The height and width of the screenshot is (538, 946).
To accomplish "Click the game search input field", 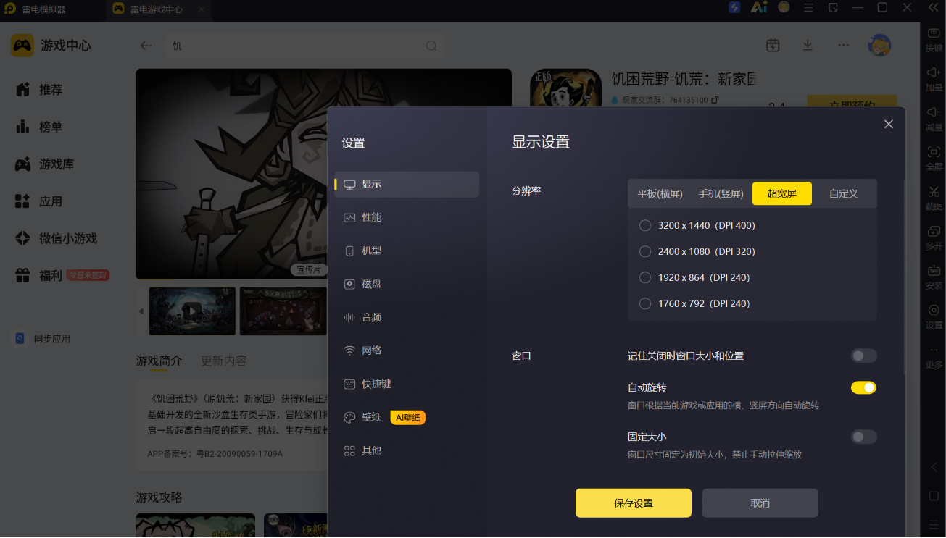I will coord(304,46).
